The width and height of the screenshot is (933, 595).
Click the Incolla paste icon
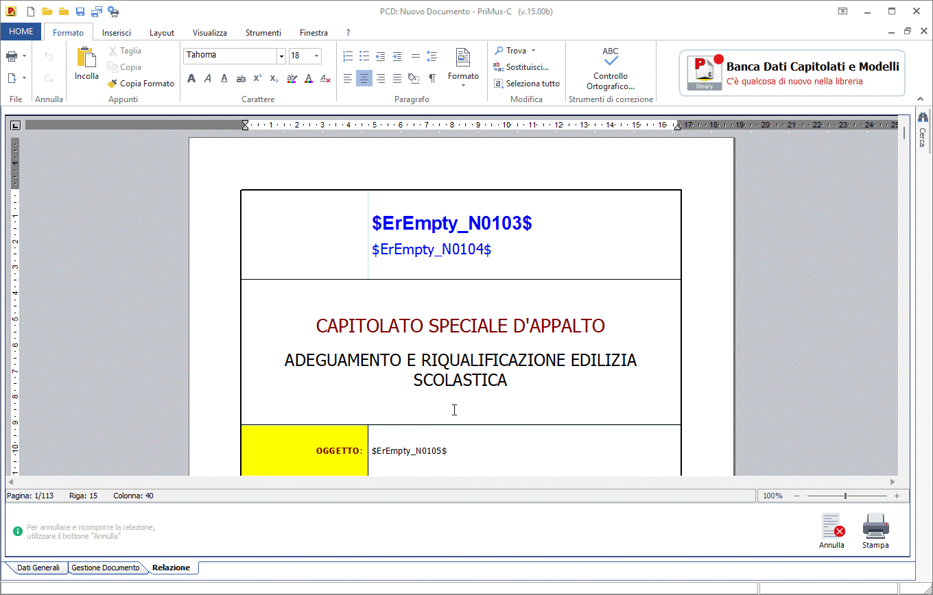(86, 59)
